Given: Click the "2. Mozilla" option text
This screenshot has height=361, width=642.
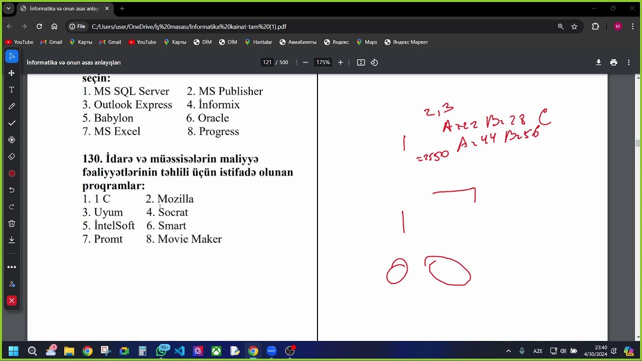Looking at the screenshot, I should tap(170, 199).
